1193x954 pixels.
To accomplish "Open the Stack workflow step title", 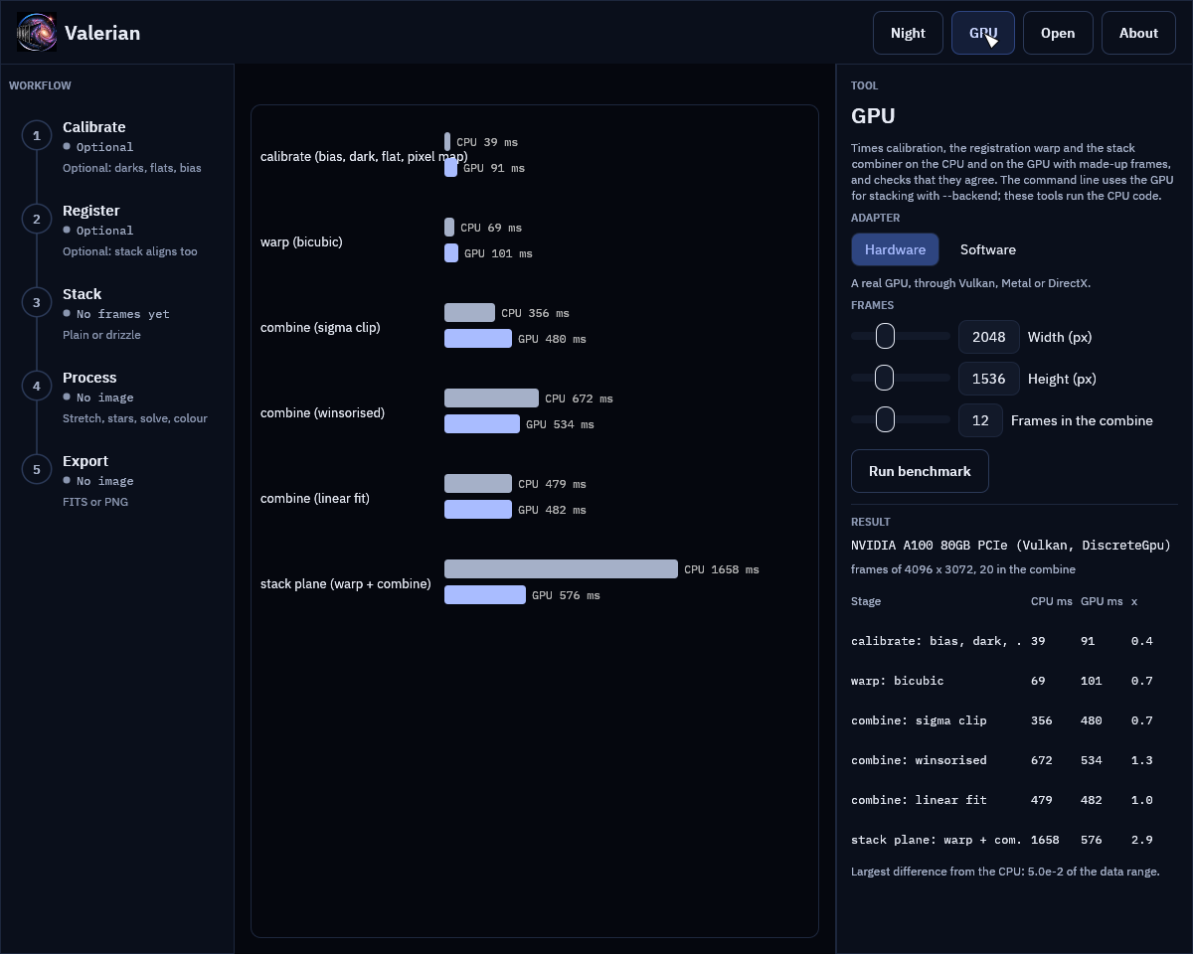I will pos(83,294).
